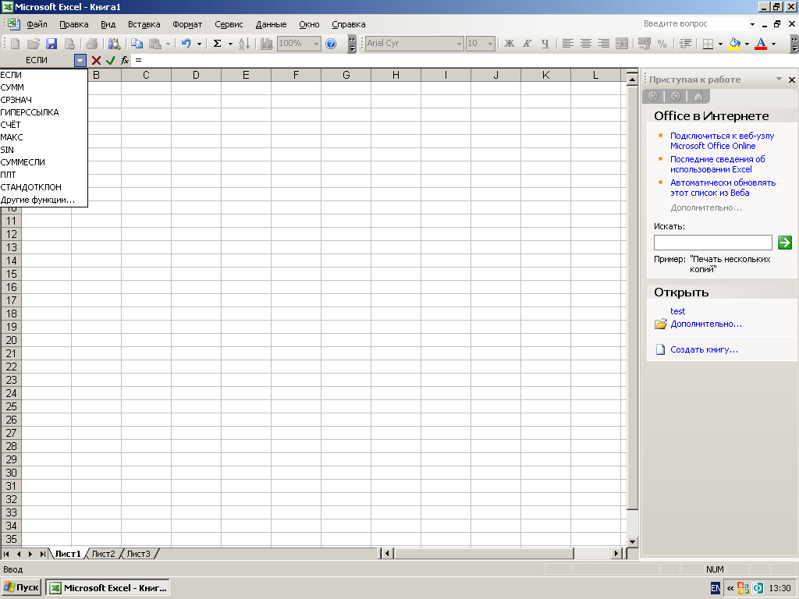The height and width of the screenshot is (599, 799).
Task: Apply currency number format
Action: tap(644, 44)
